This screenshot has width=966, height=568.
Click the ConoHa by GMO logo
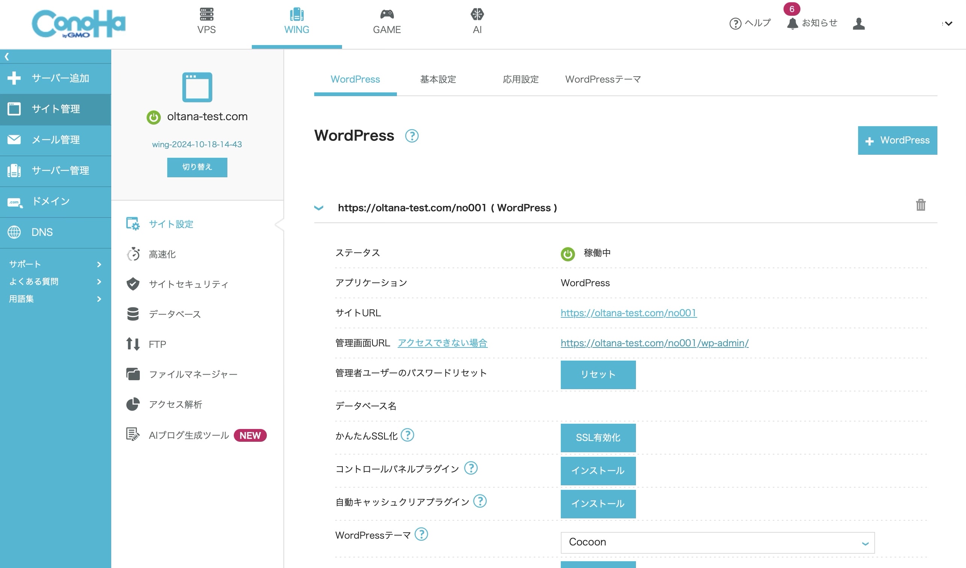(79, 24)
